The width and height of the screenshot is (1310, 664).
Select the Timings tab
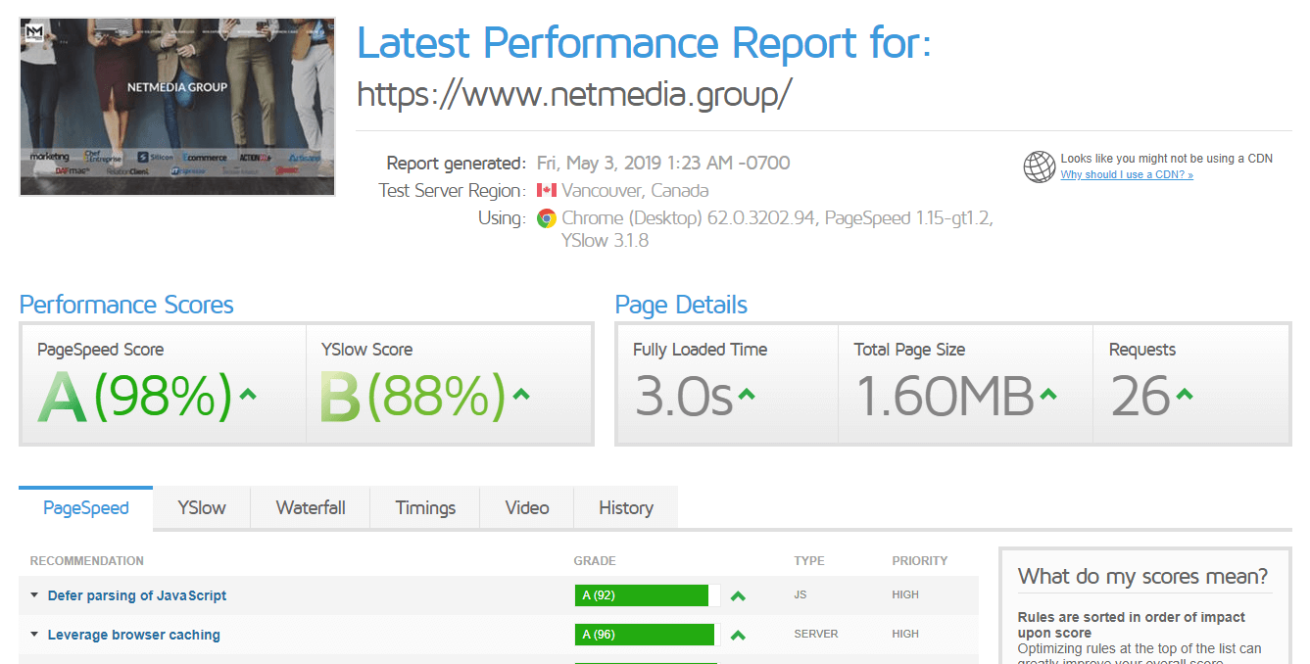(x=425, y=508)
